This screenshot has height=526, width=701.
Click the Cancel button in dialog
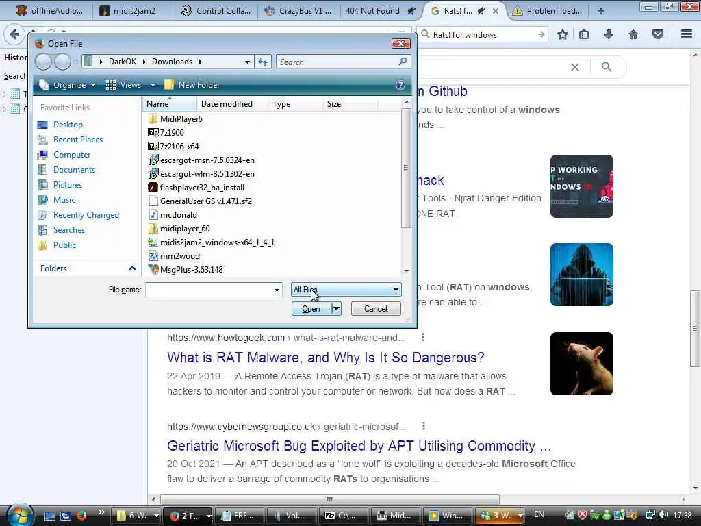[376, 309]
